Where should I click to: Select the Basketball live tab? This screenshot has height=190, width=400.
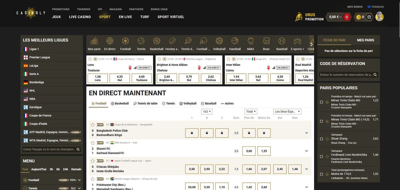point(120,104)
